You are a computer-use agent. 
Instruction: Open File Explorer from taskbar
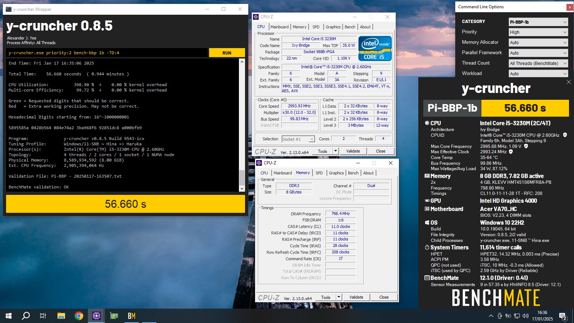click(61, 316)
